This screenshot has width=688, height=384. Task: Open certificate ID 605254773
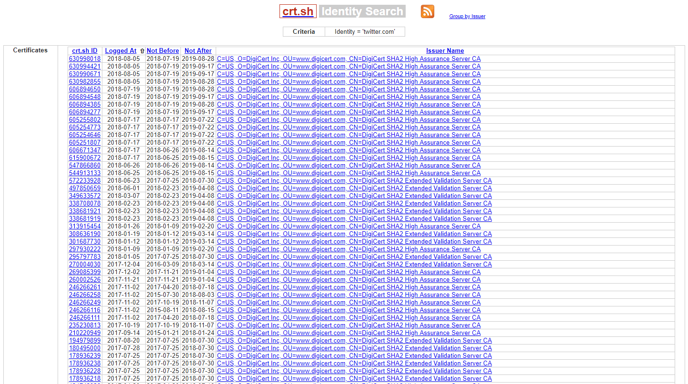(x=85, y=128)
